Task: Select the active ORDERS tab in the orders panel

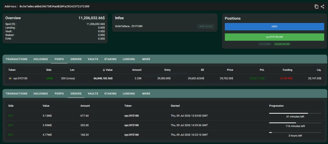Action: (76, 94)
